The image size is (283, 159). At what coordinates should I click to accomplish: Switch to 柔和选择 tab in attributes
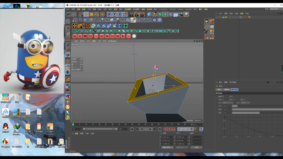tap(235, 89)
